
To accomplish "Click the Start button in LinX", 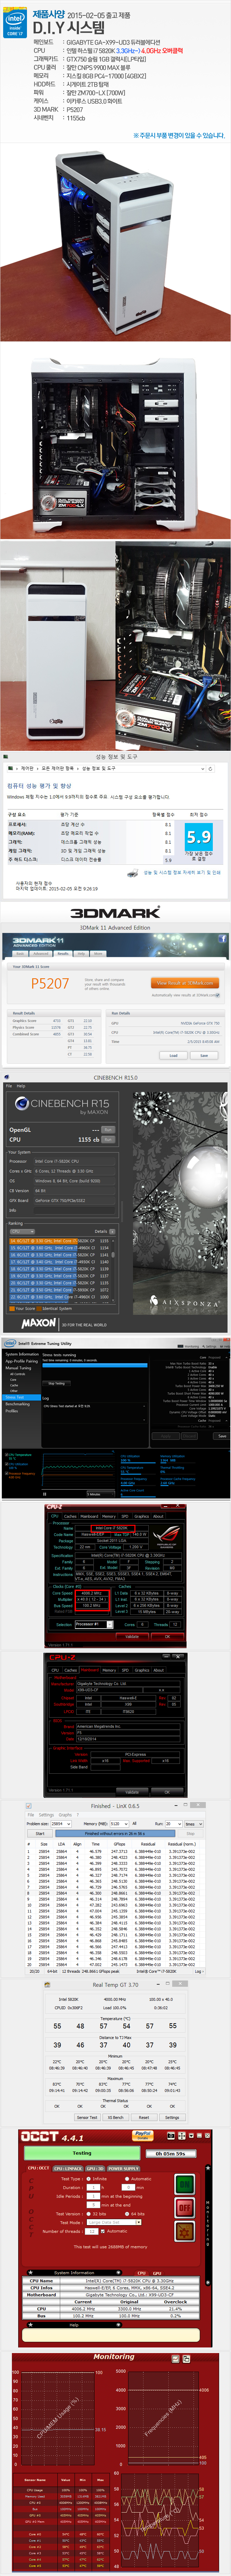I will (40, 1834).
